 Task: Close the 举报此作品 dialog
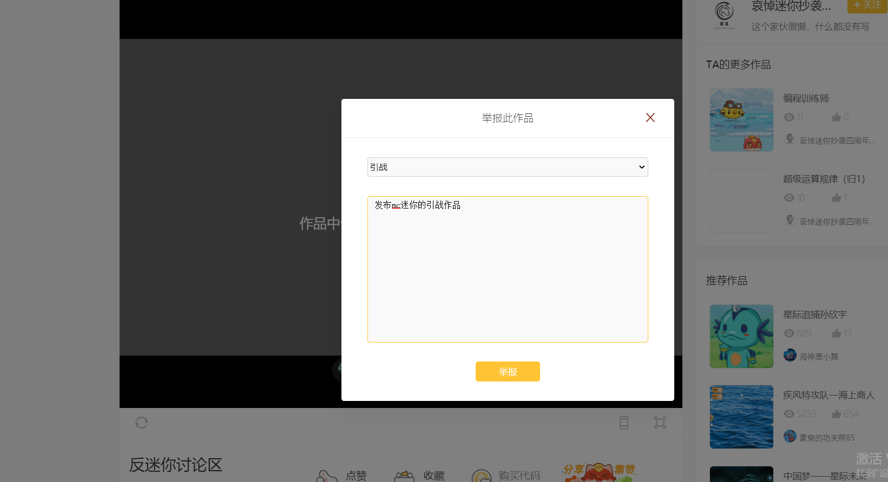(650, 118)
